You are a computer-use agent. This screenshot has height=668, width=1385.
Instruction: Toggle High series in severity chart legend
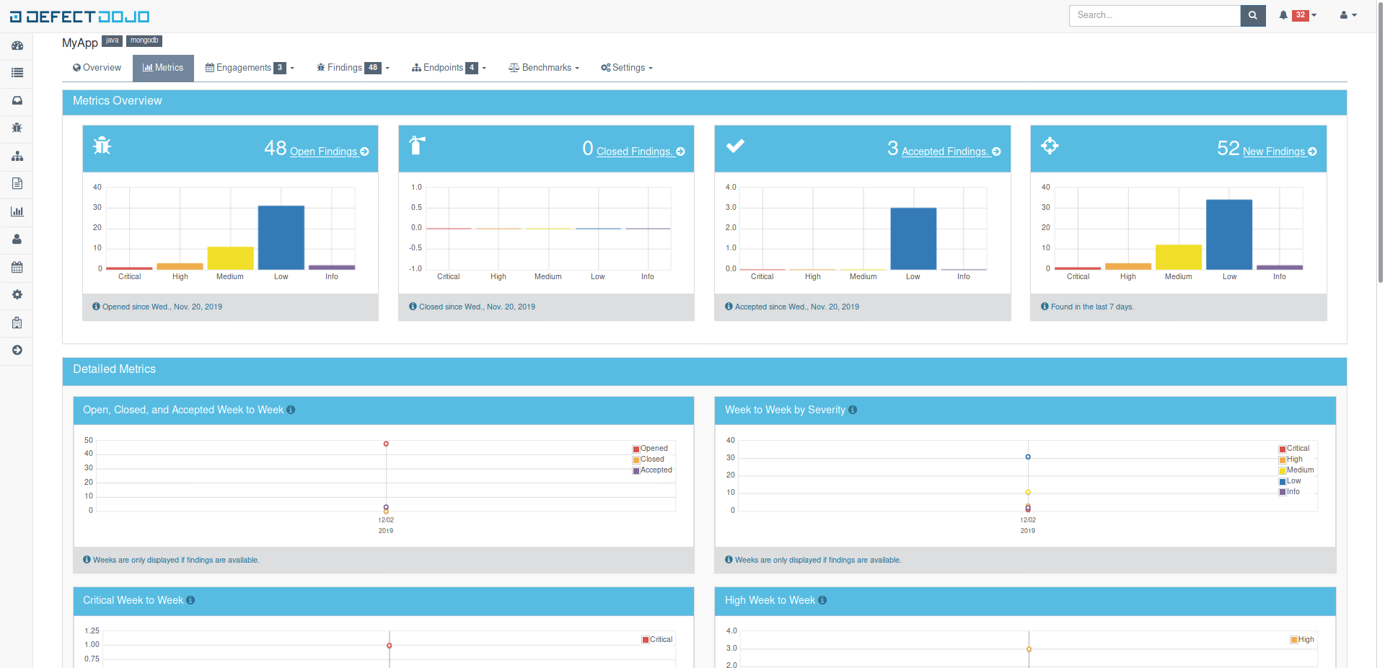coord(1291,460)
